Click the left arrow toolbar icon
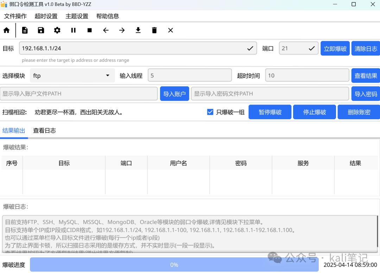 [106, 30]
